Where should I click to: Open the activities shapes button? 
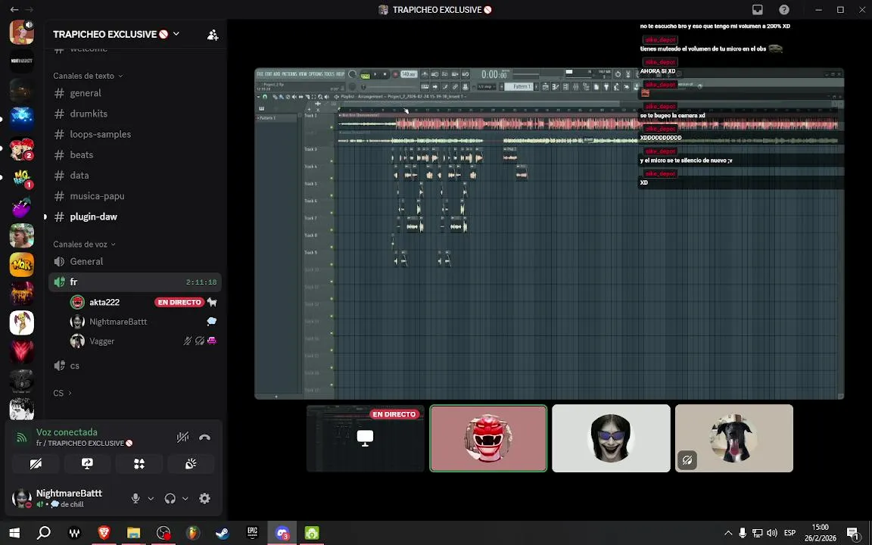[139, 464]
